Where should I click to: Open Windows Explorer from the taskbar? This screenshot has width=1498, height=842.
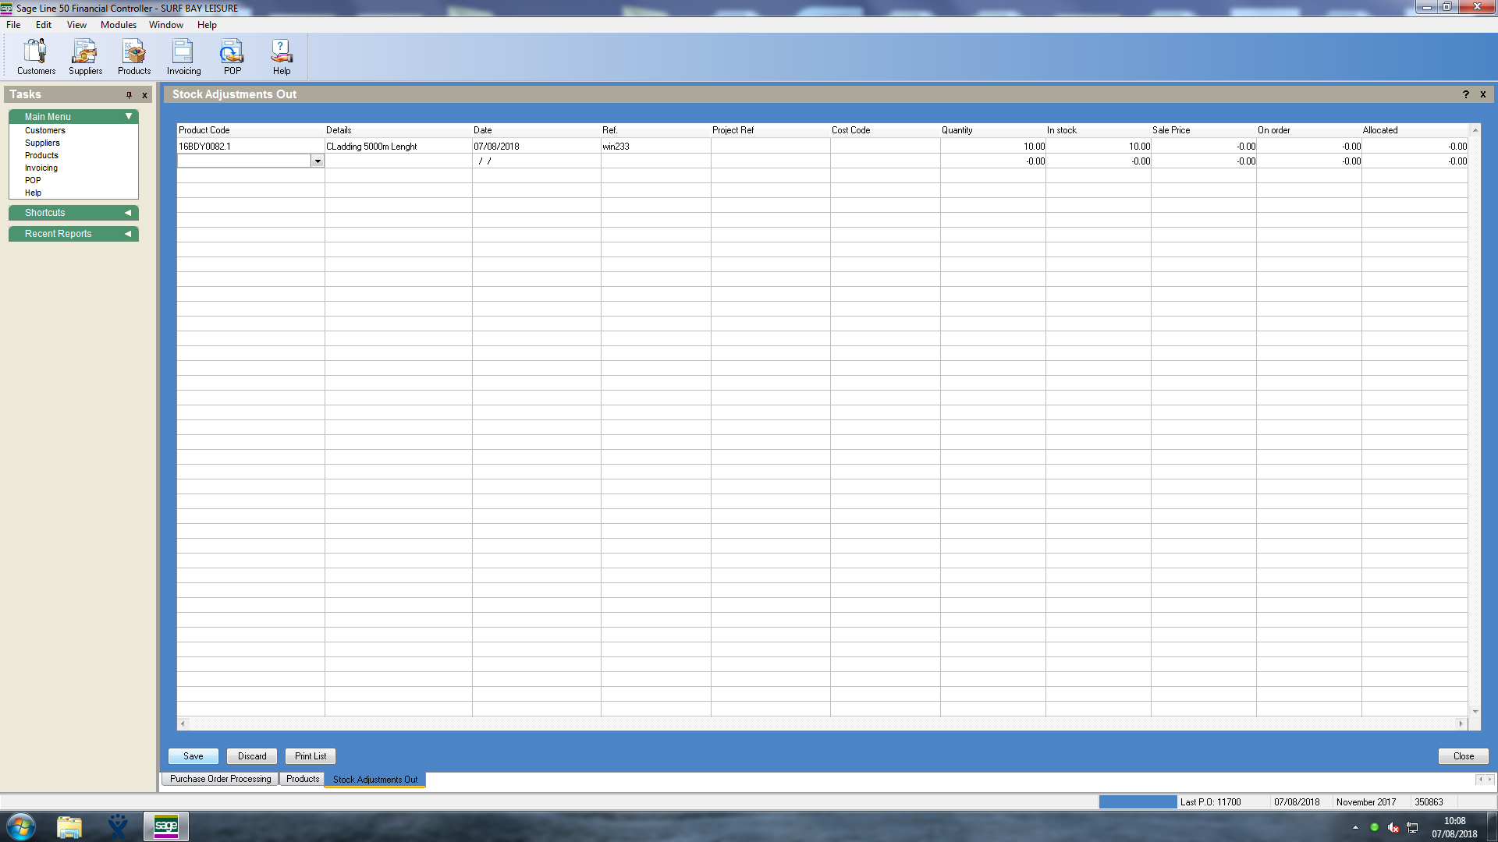[69, 826]
